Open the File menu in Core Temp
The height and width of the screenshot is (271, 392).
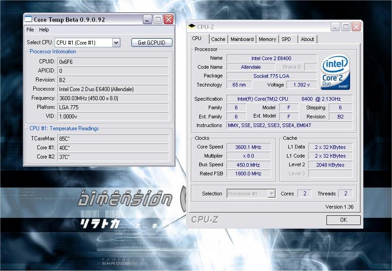(30, 30)
